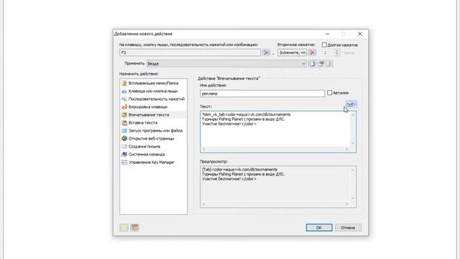Click the Вторичное нажатие input field
Viewport: 460px width, 259px height.
coord(293,53)
